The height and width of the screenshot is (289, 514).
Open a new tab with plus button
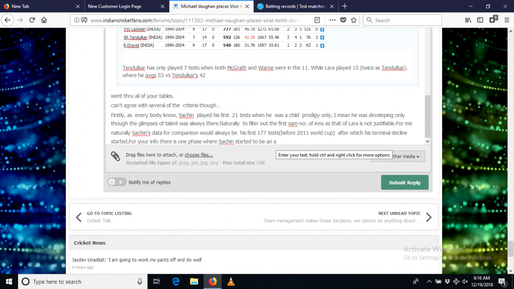[x=344, y=6]
